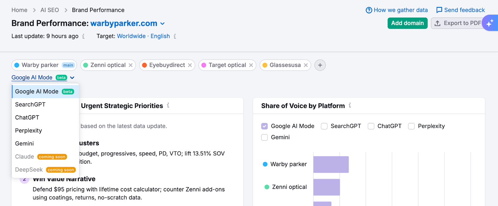This screenshot has height=206, width=498.
Task: Open the Worldwide target location selector
Action: pos(131,36)
